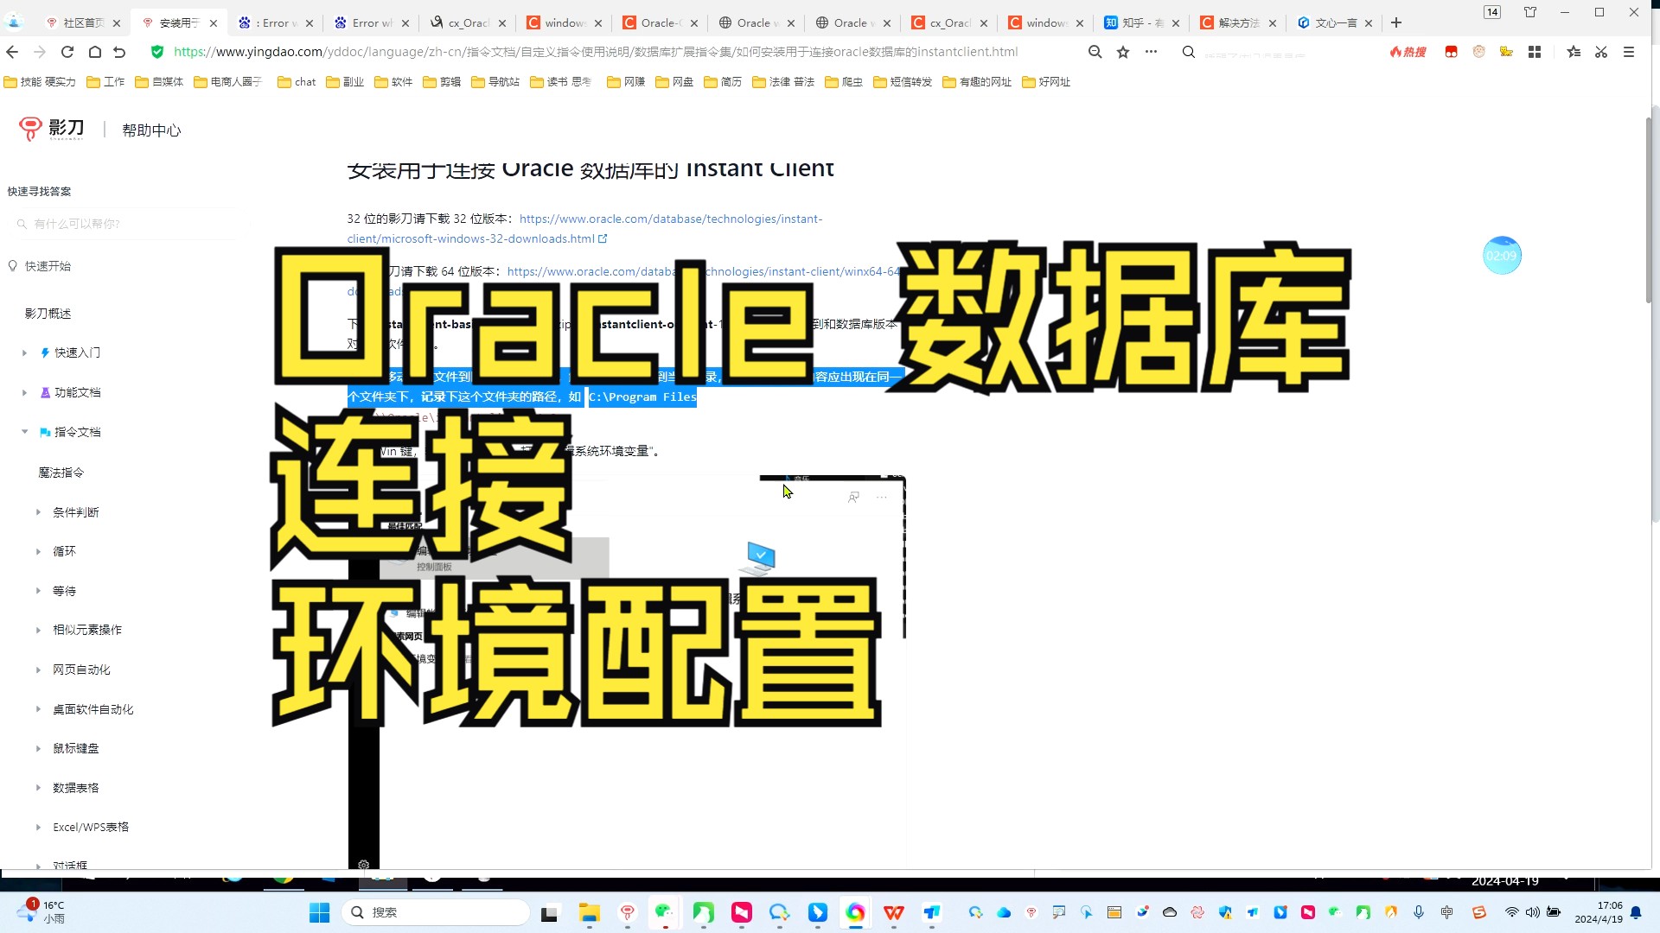
Task: Open the 好网址 bookmark folder
Action: (x=1047, y=82)
